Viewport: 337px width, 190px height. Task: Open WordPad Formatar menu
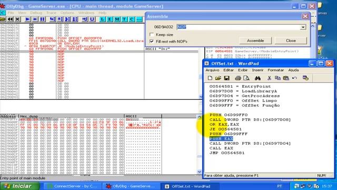click(275, 70)
